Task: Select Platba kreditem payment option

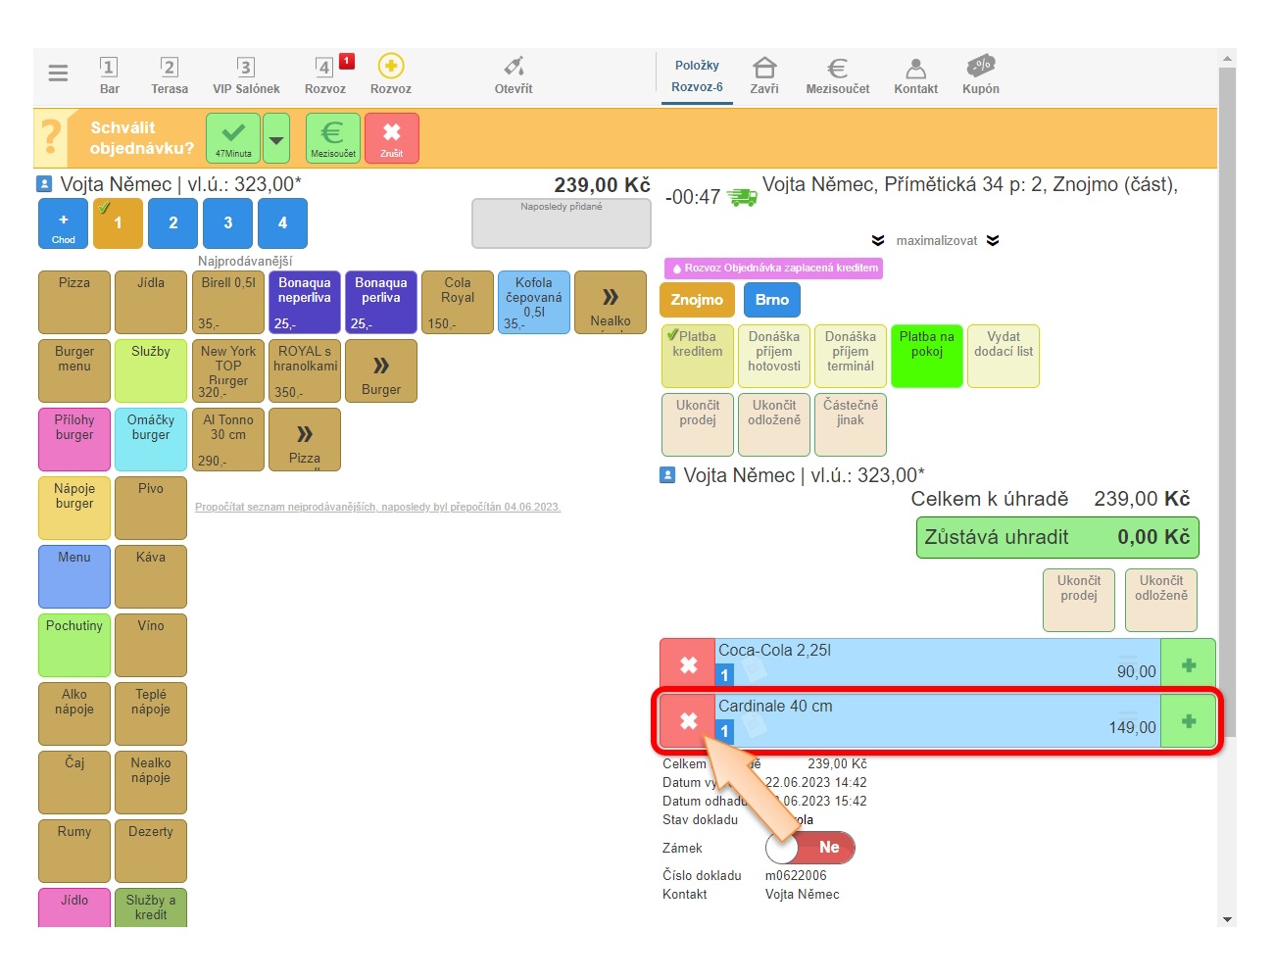Action: (697, 356)
